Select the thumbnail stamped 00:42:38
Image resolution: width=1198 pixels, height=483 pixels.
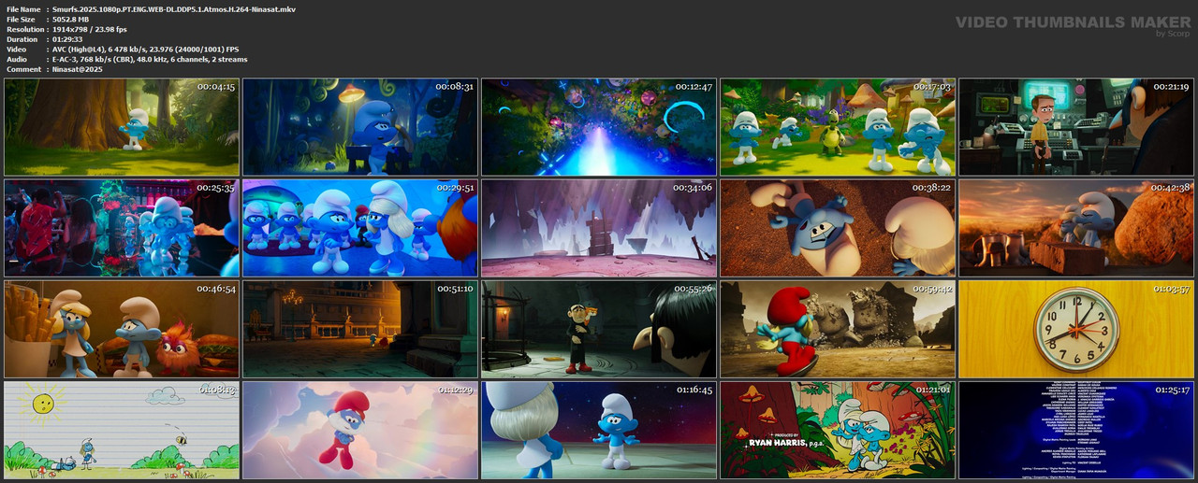1076,228
